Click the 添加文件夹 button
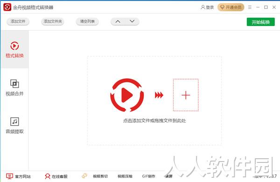Viewport: 280px width, 182px height. [x=53, y=21]
